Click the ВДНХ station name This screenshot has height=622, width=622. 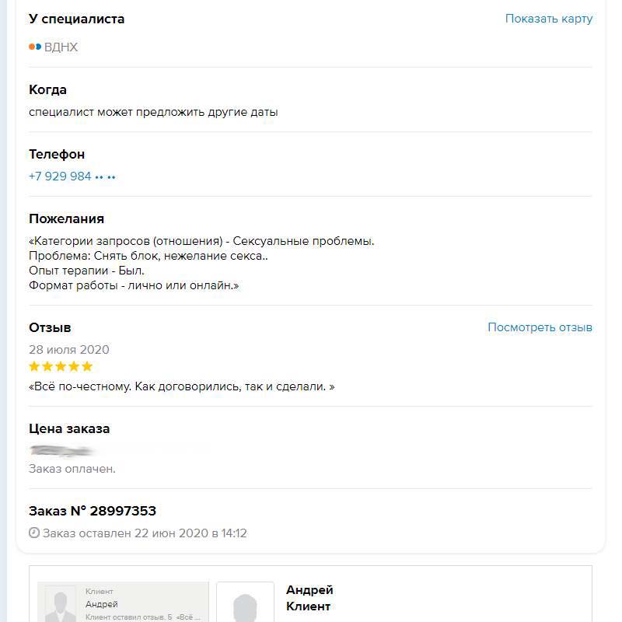pos(61,47)
